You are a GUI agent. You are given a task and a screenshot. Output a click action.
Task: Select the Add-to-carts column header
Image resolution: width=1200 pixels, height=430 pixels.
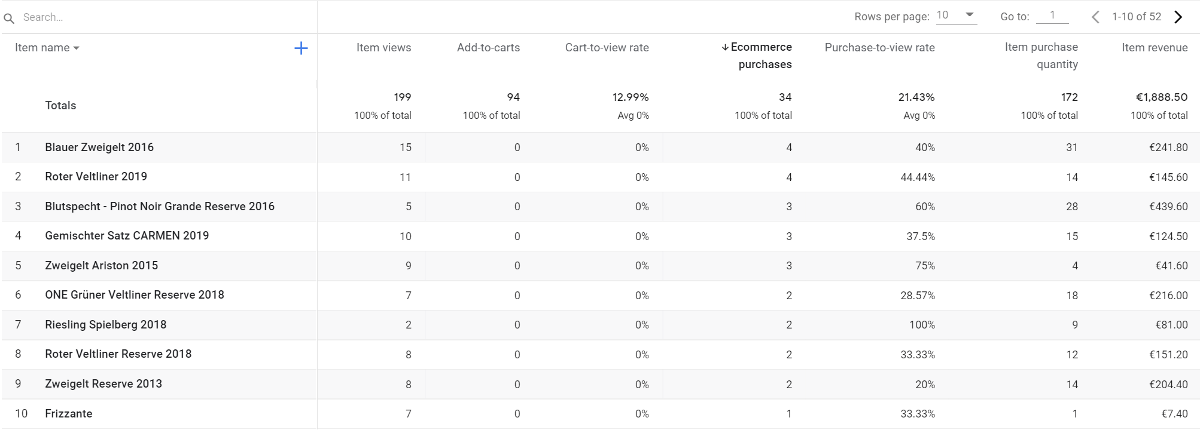pos(488,47)
